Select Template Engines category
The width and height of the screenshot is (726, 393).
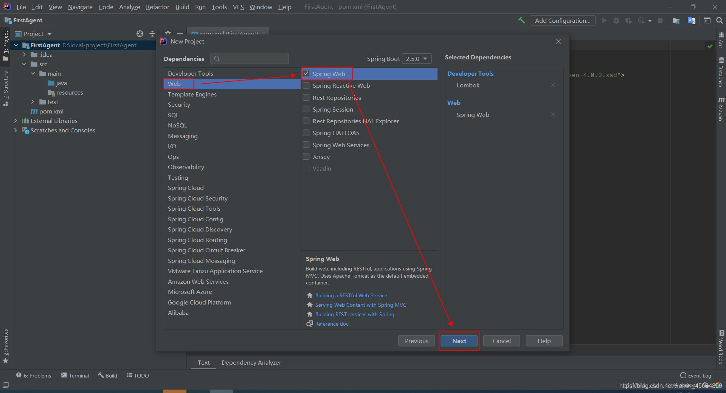click(232, 94)
